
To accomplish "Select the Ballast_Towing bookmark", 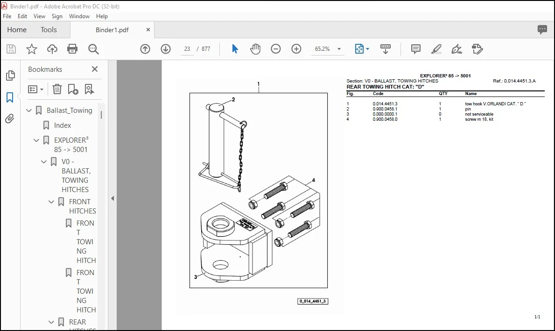I will pyautogui.click(x=70, y=110).
